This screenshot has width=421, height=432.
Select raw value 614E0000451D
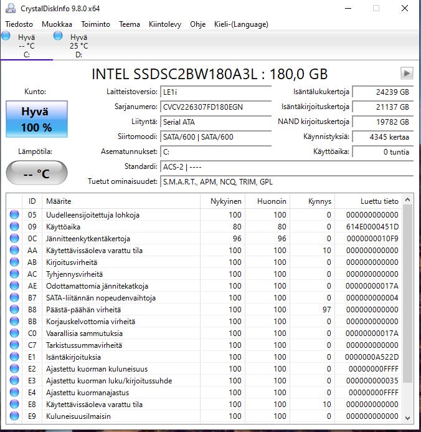[x=372, y=227]
